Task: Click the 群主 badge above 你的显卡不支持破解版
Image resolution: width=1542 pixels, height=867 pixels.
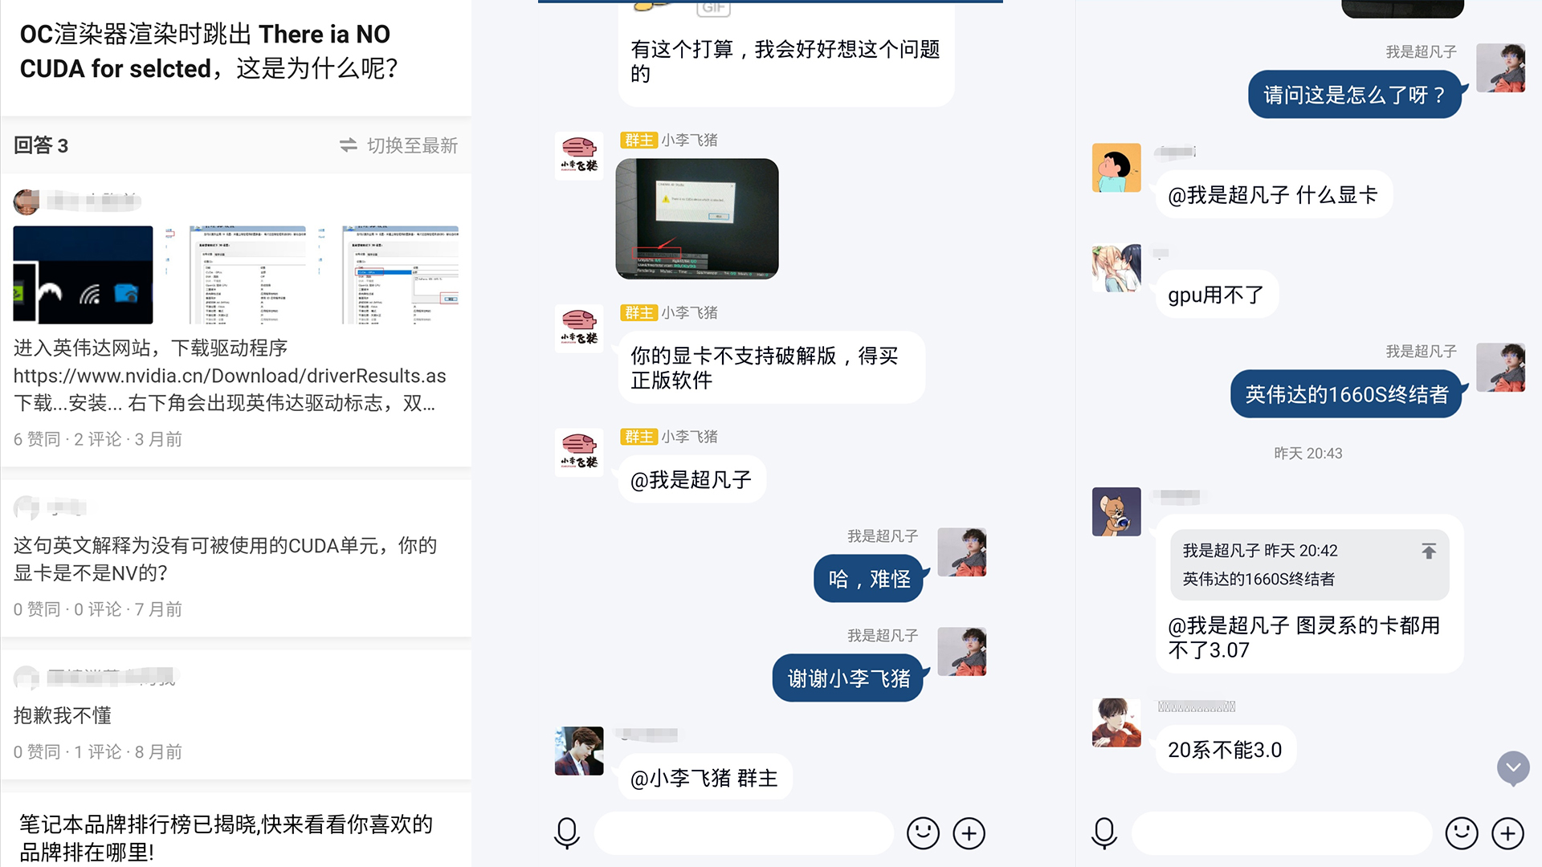Action: coord(639,312)
